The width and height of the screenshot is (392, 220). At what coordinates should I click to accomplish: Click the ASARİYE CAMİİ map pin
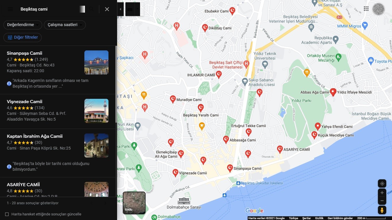[x=280, y=149]
